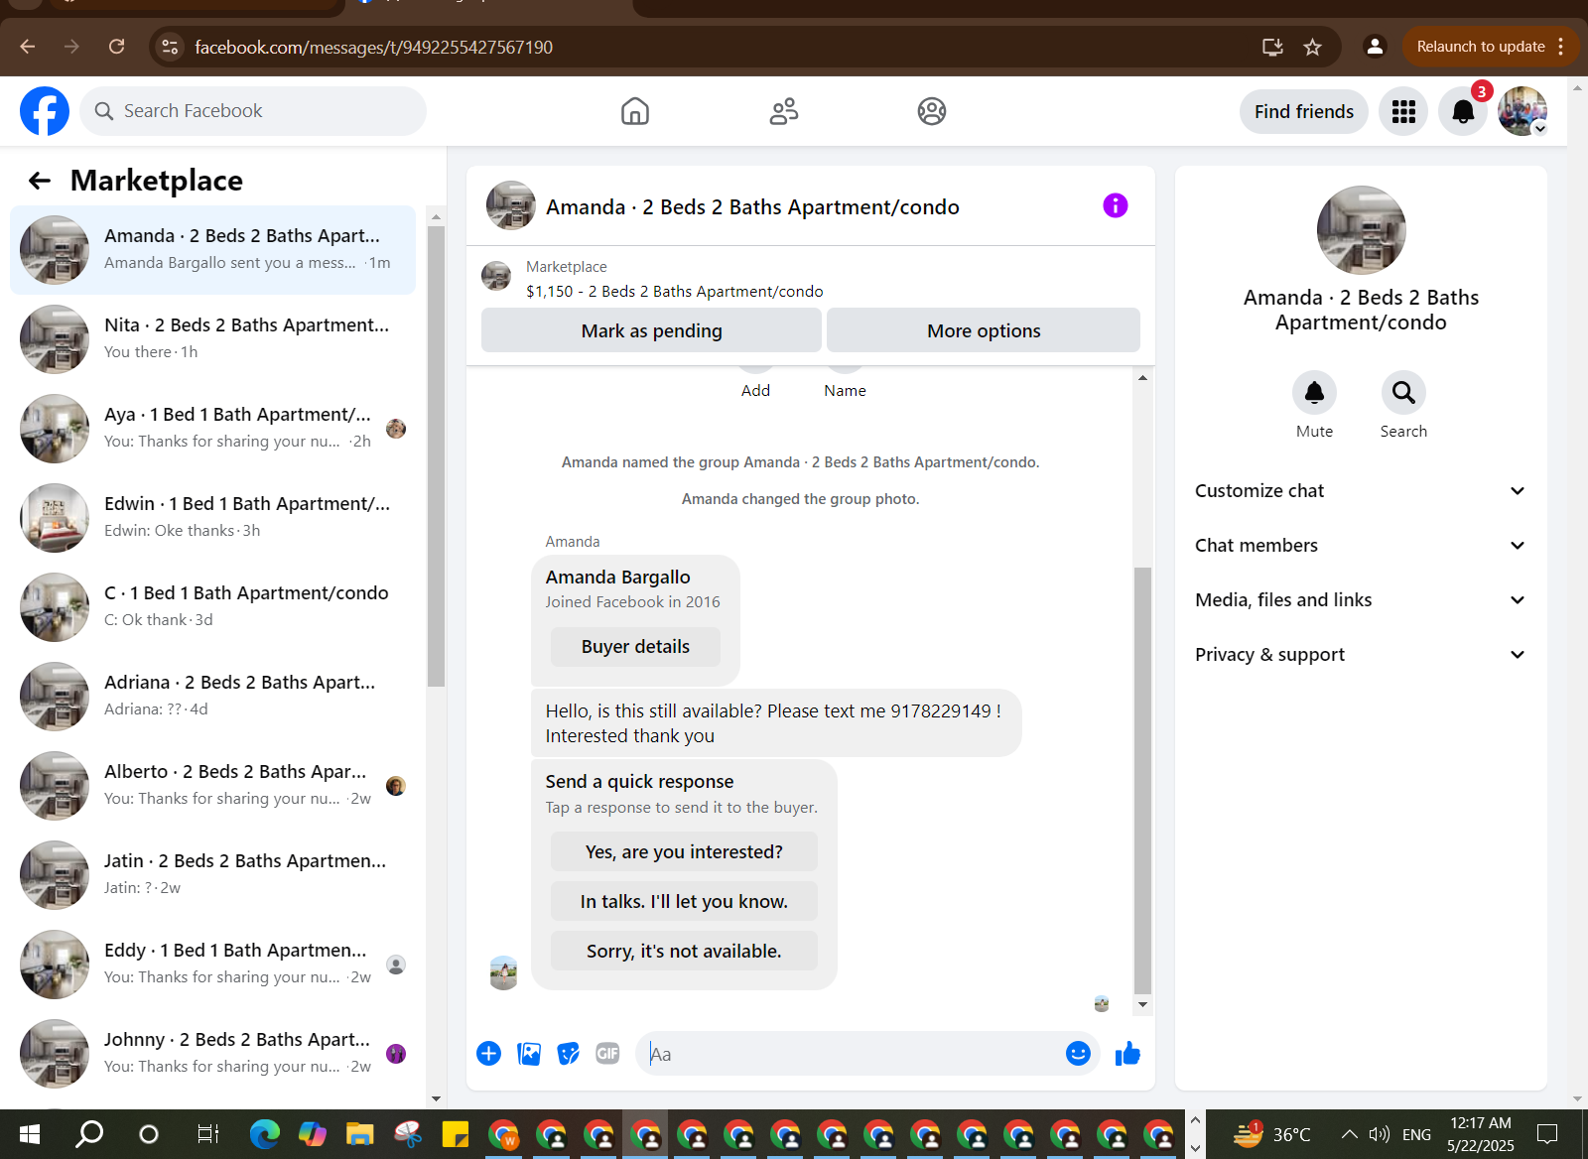Choose a sticker icon in composer
Image resolution: width=1588 pixels, height=1159 pixels.
(x=569, y=1054)
